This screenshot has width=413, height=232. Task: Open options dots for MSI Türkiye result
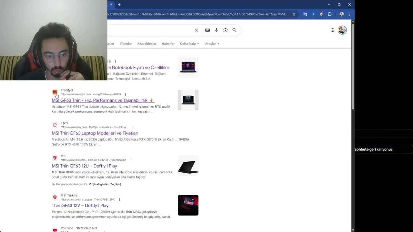[119, 200]
